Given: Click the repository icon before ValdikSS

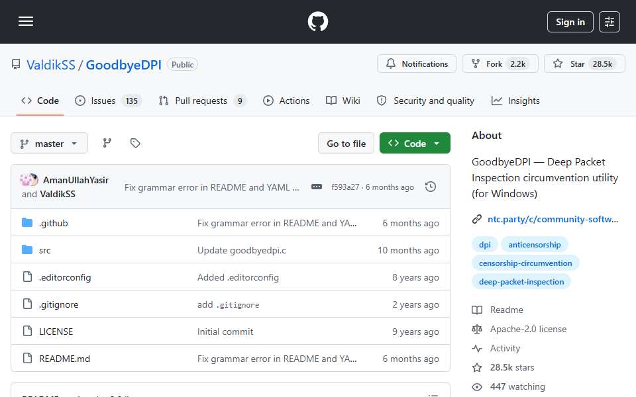Looking at the screenshot, I should pyautogui.click(x=16, y=64).
